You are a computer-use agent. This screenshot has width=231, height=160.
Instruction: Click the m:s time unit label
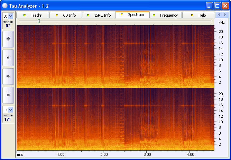pos(20,154)
